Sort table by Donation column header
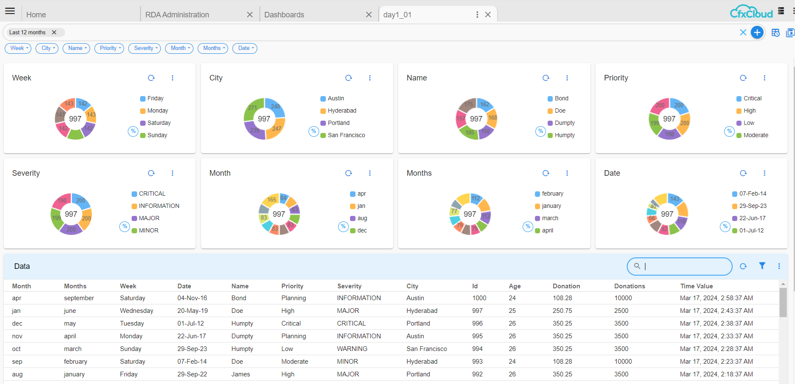This screenshot has height=384, width=799. pyautogui.click(x=566, y=286)
